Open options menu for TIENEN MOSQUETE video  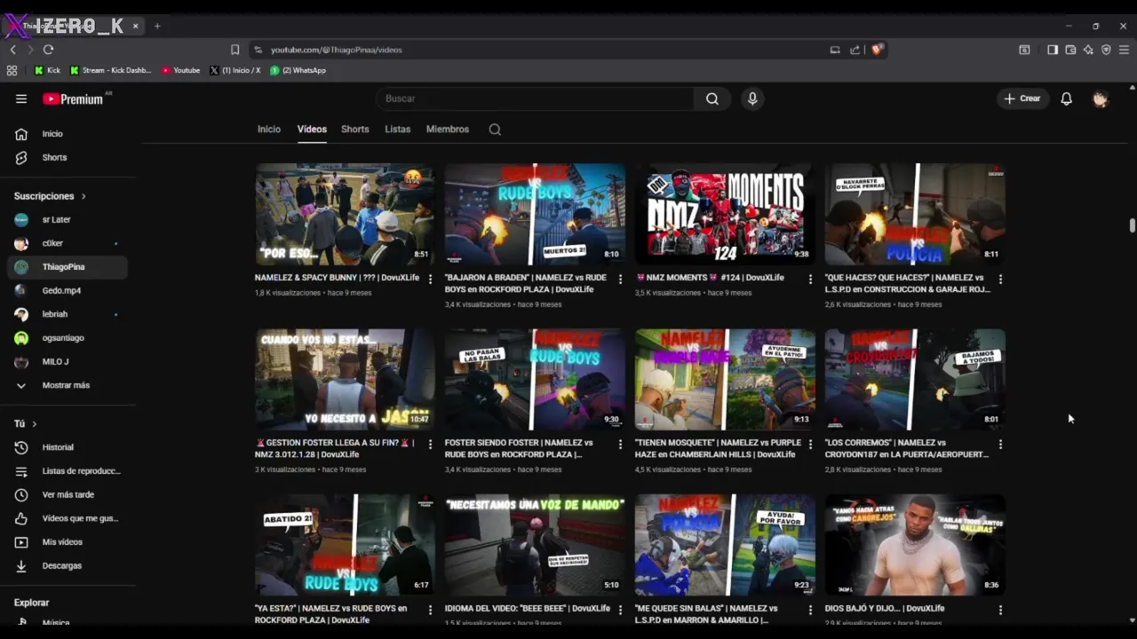810,444
